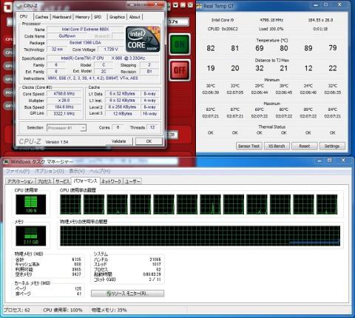Click the Task Manager title bar icon
This screenshot has height=318, width=355.
[x=7, y=162]
